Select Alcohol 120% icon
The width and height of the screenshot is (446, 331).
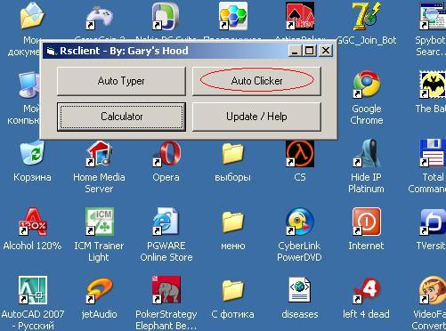click(x=33, y=222)
